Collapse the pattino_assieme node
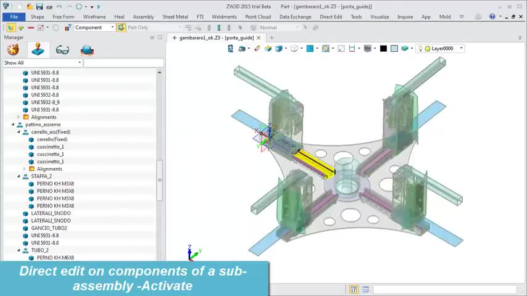 point(13,125)
